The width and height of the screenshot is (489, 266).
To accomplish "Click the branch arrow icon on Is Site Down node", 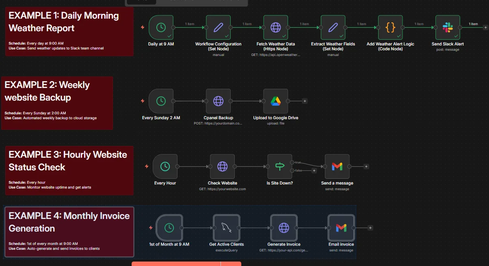I will point(279,166).
